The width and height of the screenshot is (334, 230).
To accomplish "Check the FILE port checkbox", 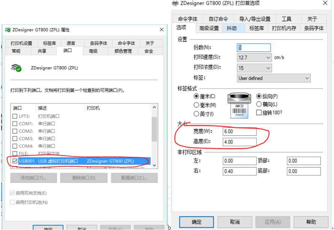I will 15,153.
